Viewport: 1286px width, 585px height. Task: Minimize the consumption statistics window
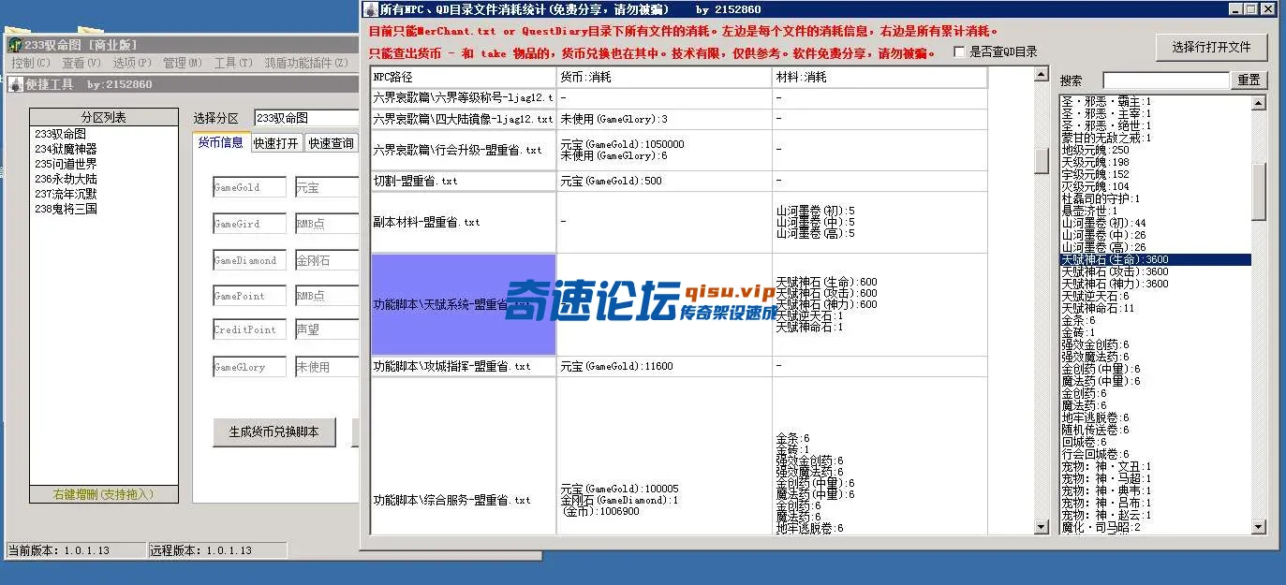tap(1236, 9)
